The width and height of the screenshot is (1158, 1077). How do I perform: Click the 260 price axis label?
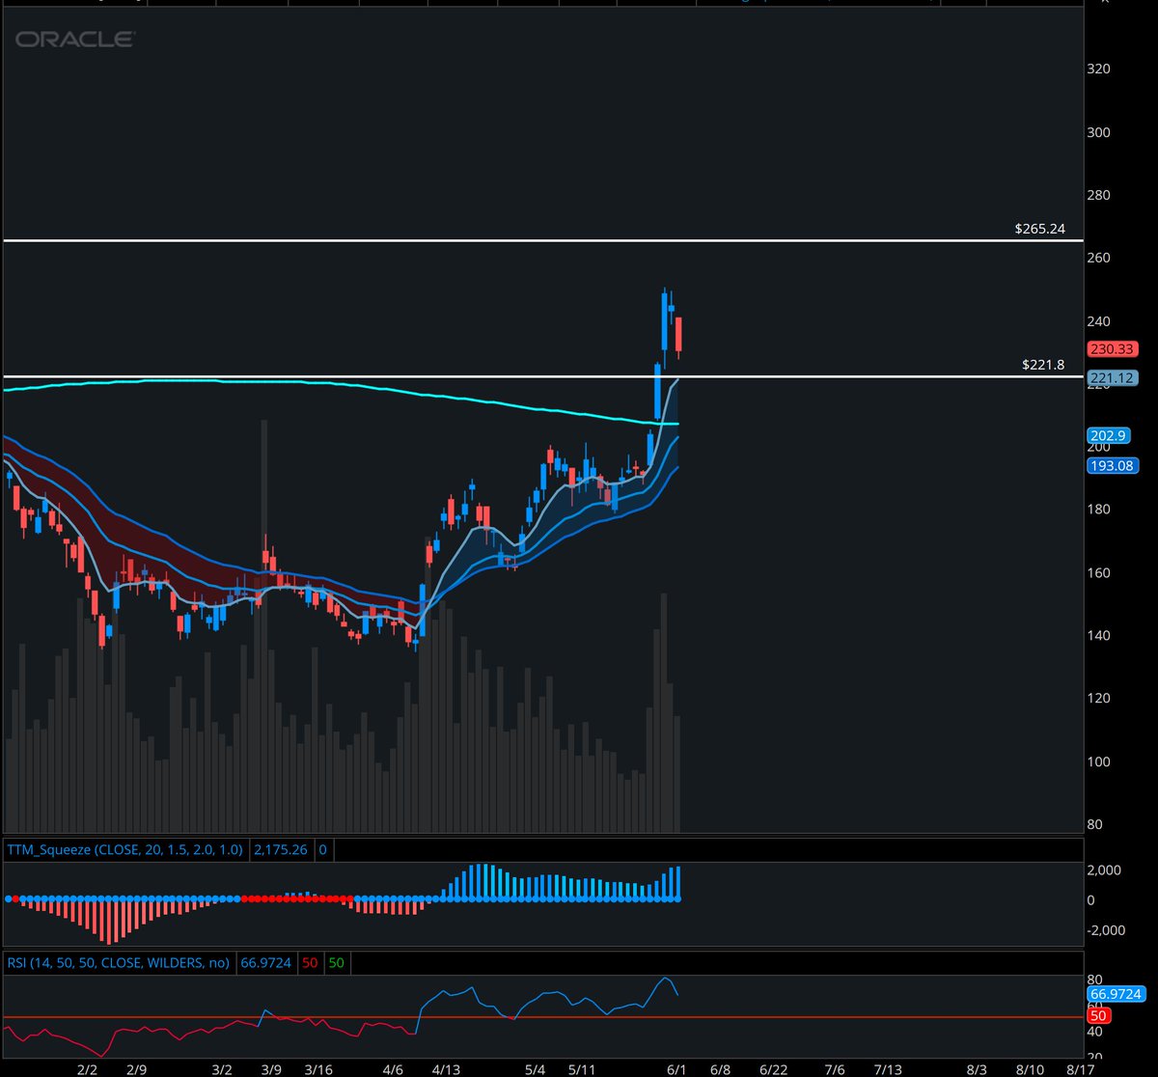point(1100,258)
